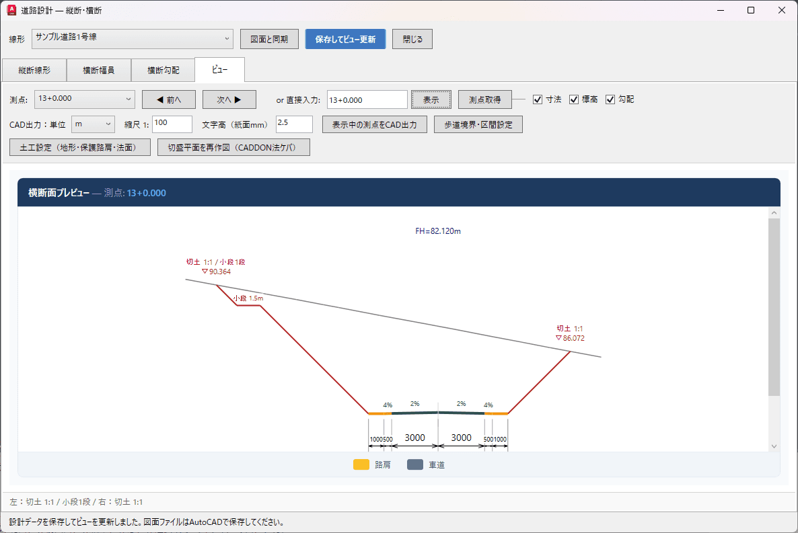798x533 pixels.
Task: Click 表示中の測点をCAD出力 button
Action: (375, 124)
